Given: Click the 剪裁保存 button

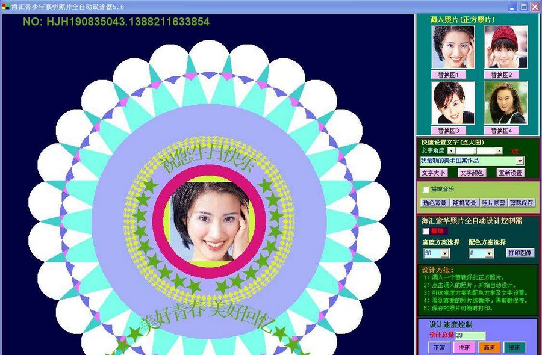Looking at the screenshot, I should click(522, 203).
